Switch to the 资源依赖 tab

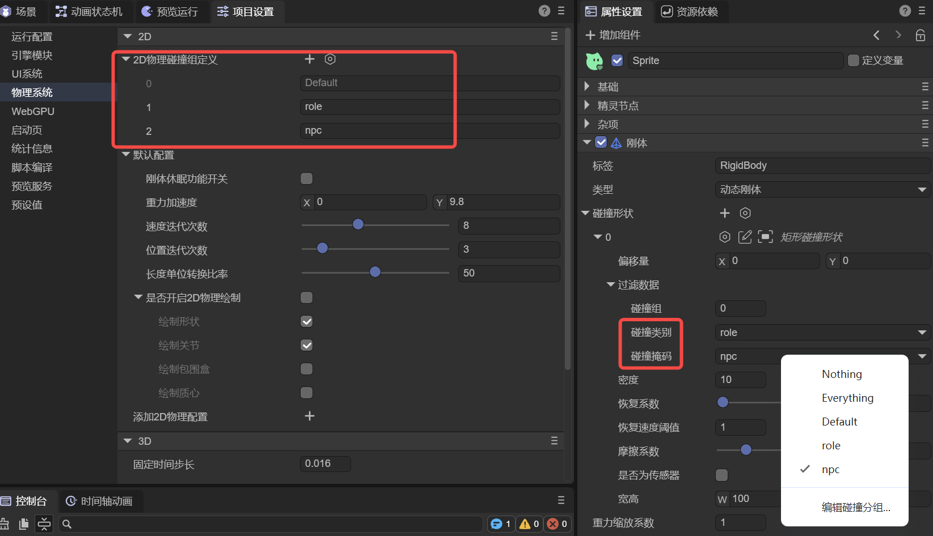690,11
